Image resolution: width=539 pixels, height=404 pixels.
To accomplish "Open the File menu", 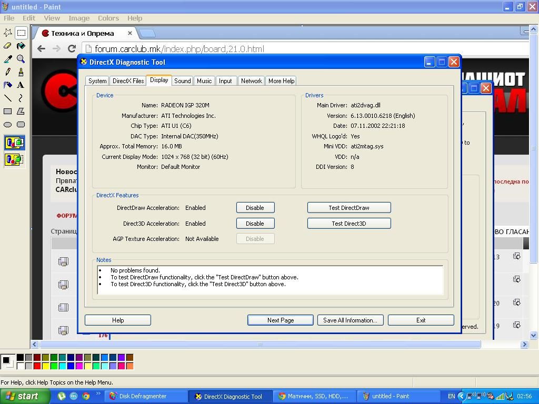I will click(9, 18).
